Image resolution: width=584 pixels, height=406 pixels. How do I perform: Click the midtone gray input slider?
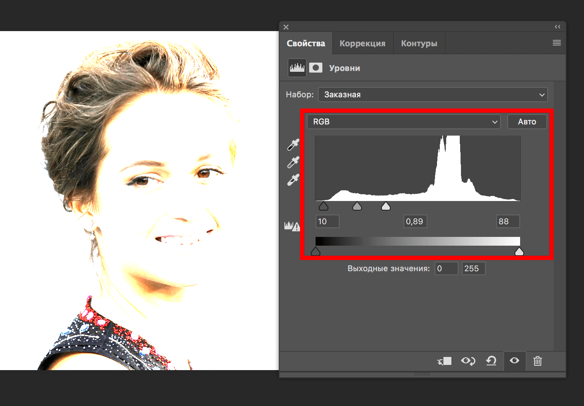coord(357,206)
